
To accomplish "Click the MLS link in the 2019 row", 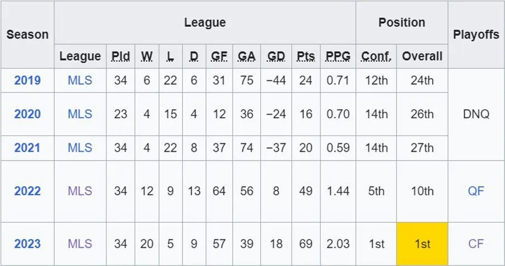I will (x=80, y=80).
